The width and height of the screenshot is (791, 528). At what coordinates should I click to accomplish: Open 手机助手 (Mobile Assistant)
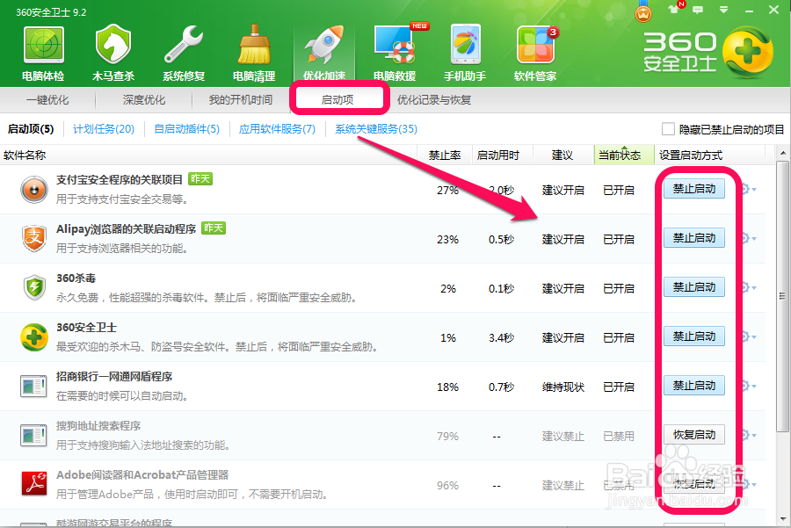(464, 48)
